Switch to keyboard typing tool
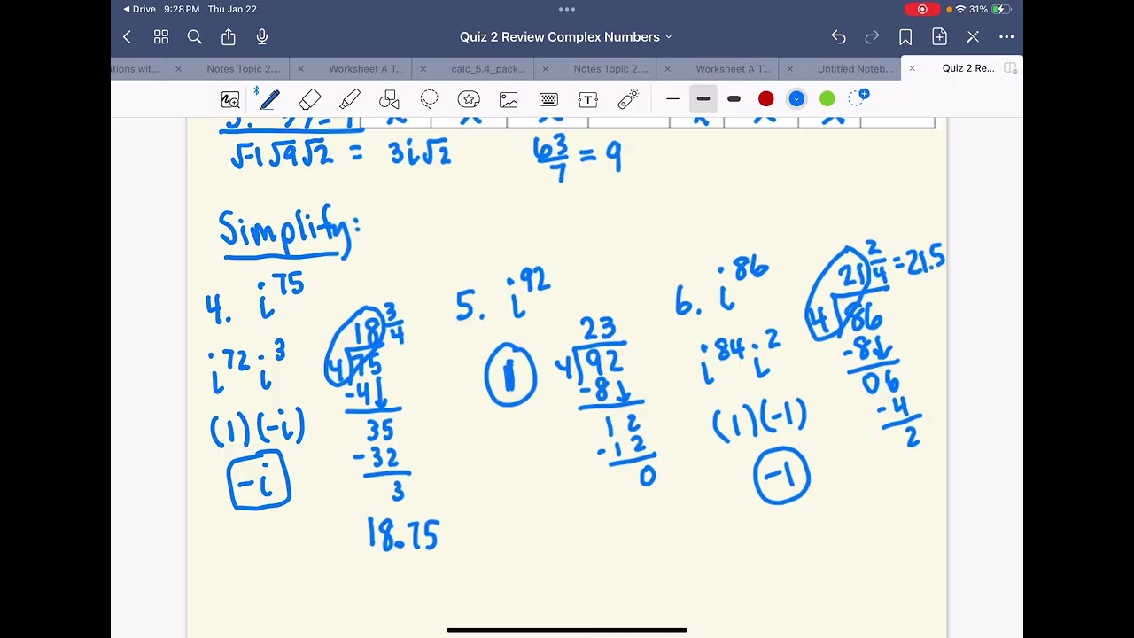Viewport: 1134px width, 638px height. [x=548, y=99]
